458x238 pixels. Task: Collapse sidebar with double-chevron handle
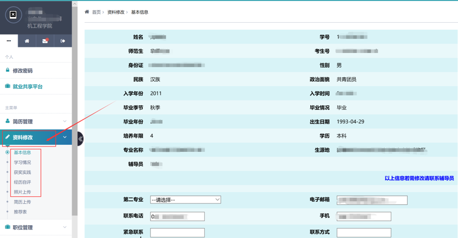pyautogui.click(x=80, y=139)
